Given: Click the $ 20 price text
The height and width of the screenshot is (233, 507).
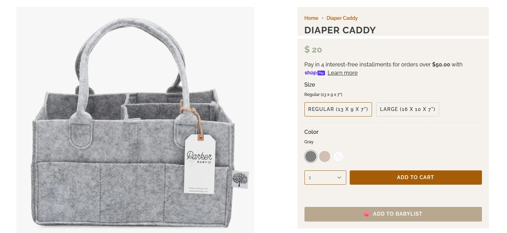Looking at the screenshot, I should point(313,50).
